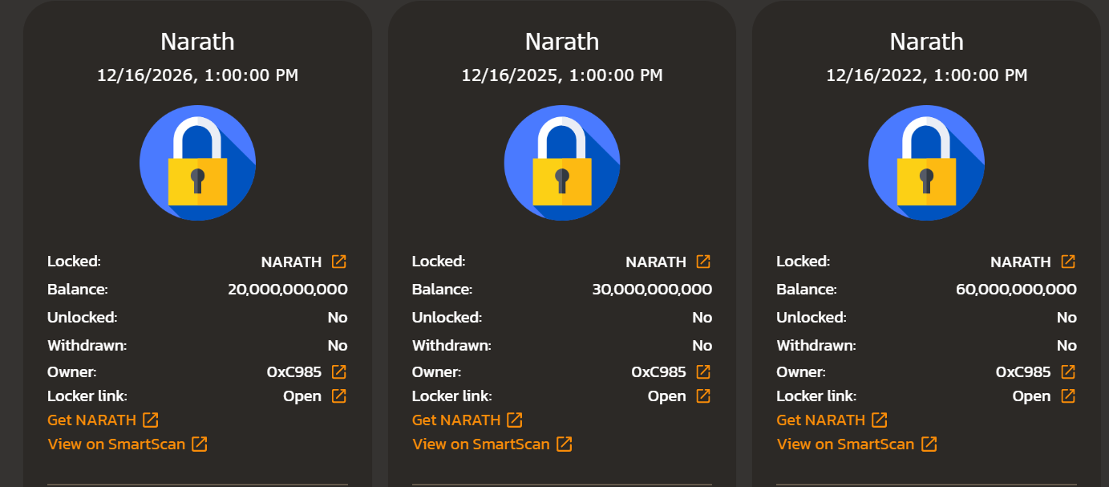Viewport: 1109px width, 487px height.
Task: Open NARATH token link icon in 12/16/2025 card
Action: pos(703,262)
